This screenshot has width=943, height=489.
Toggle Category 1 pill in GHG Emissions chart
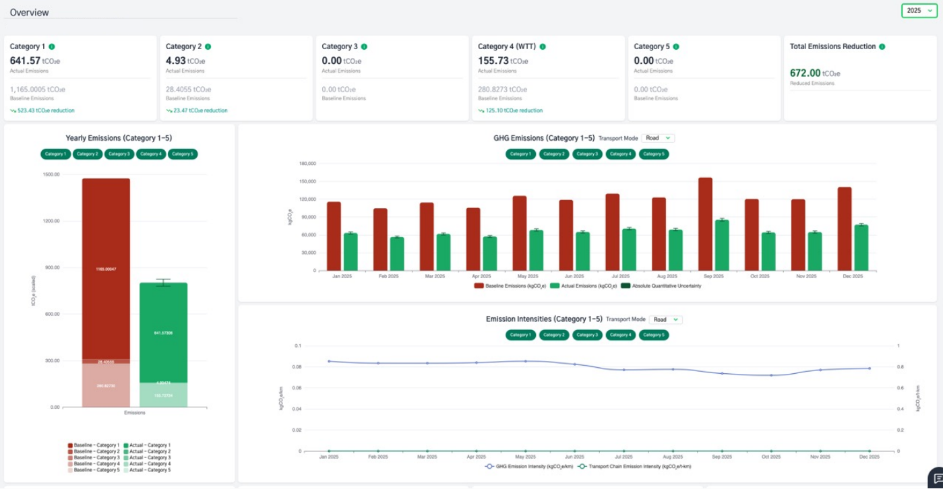(520, 154)
